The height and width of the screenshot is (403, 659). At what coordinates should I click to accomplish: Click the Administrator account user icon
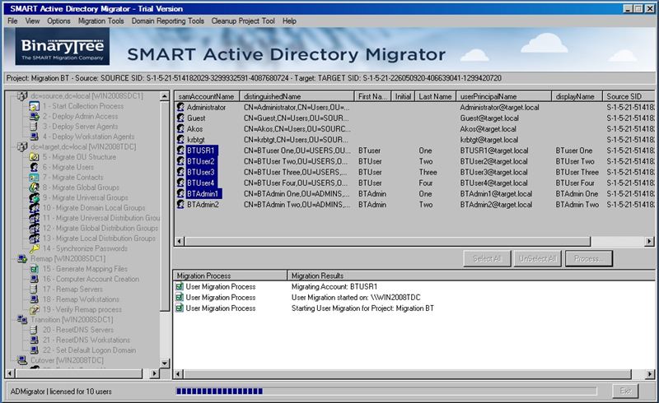coord(180,107)
